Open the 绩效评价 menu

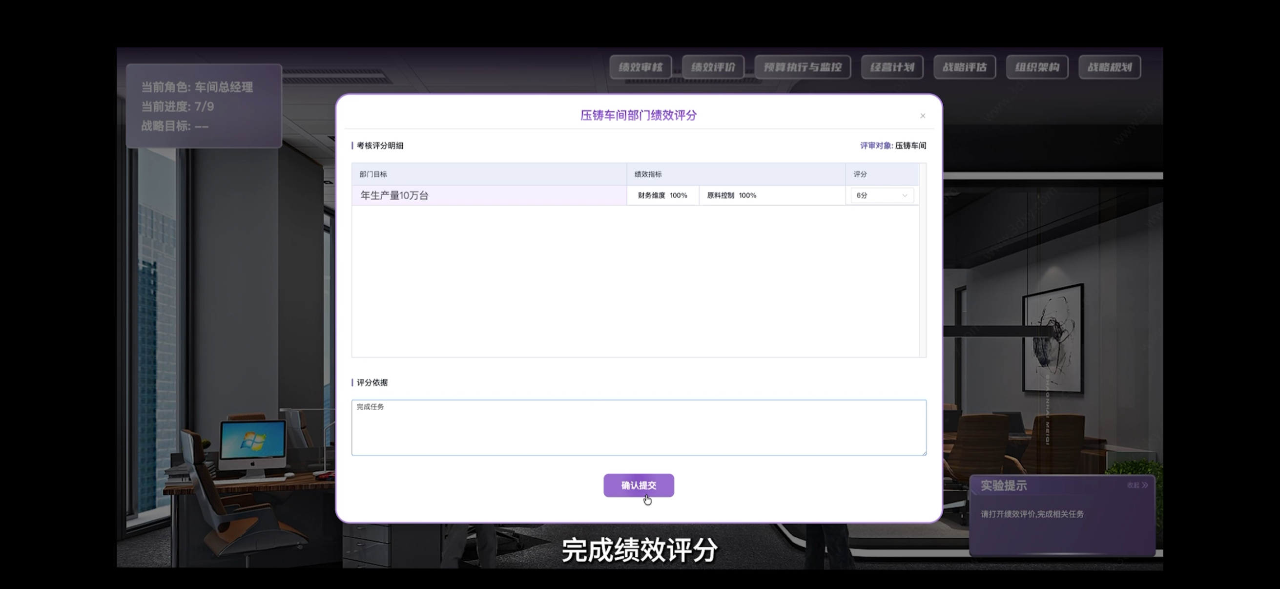coord(713,67)
